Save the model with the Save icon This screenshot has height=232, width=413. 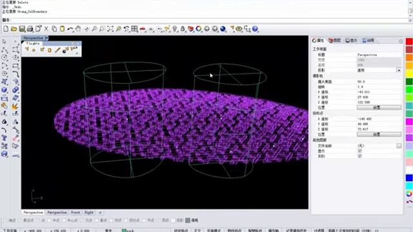(22, 28)
